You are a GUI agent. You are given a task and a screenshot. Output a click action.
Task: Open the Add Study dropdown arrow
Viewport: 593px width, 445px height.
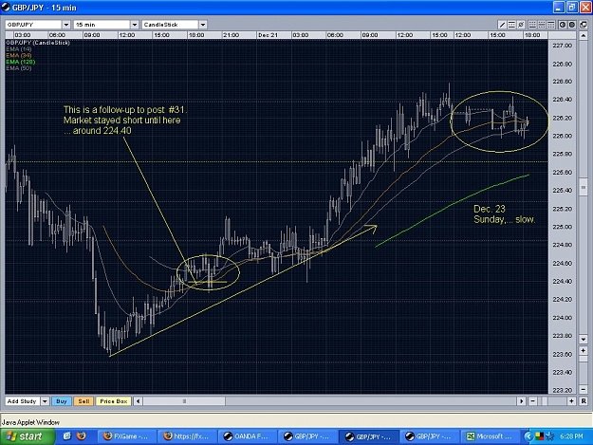45,401
